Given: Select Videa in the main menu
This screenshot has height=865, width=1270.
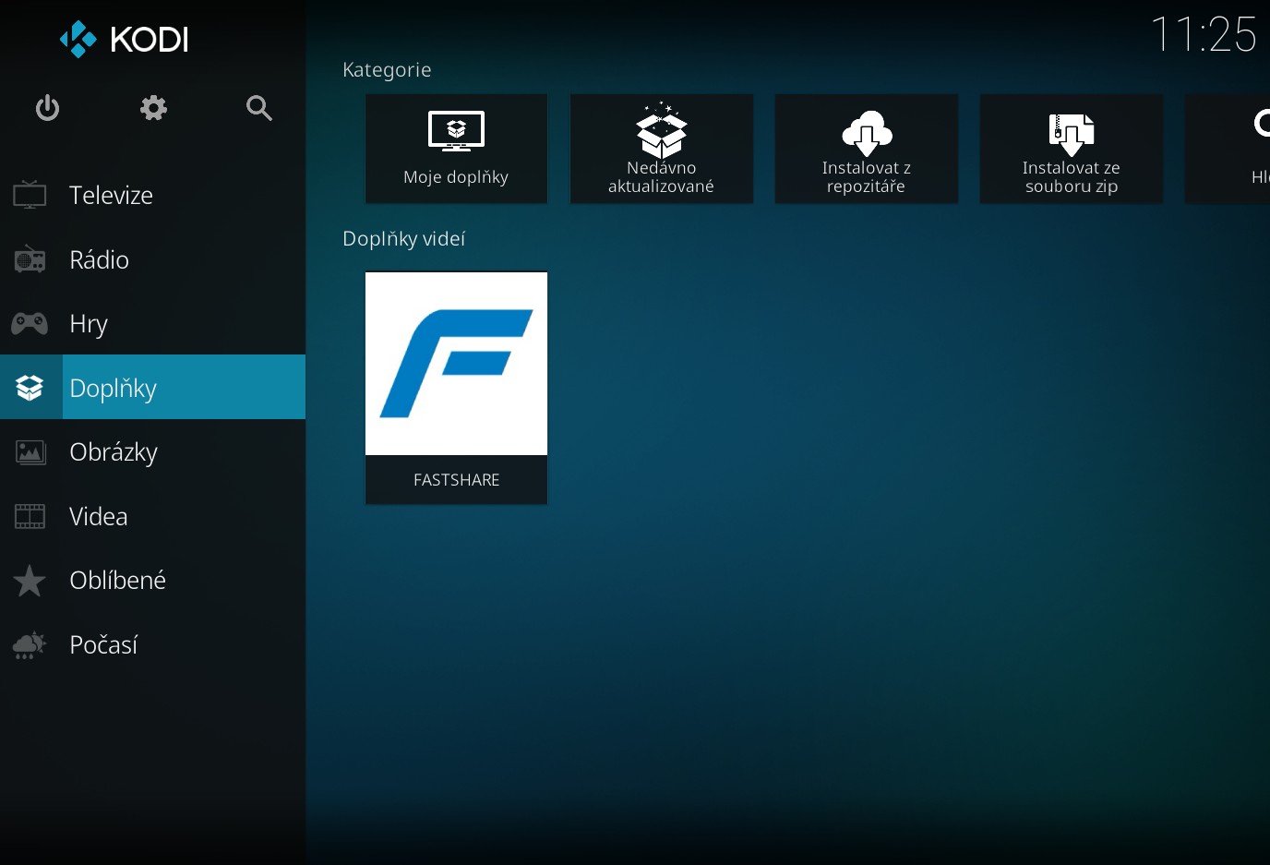Looking at the screenshot, I should click(152, 516).
